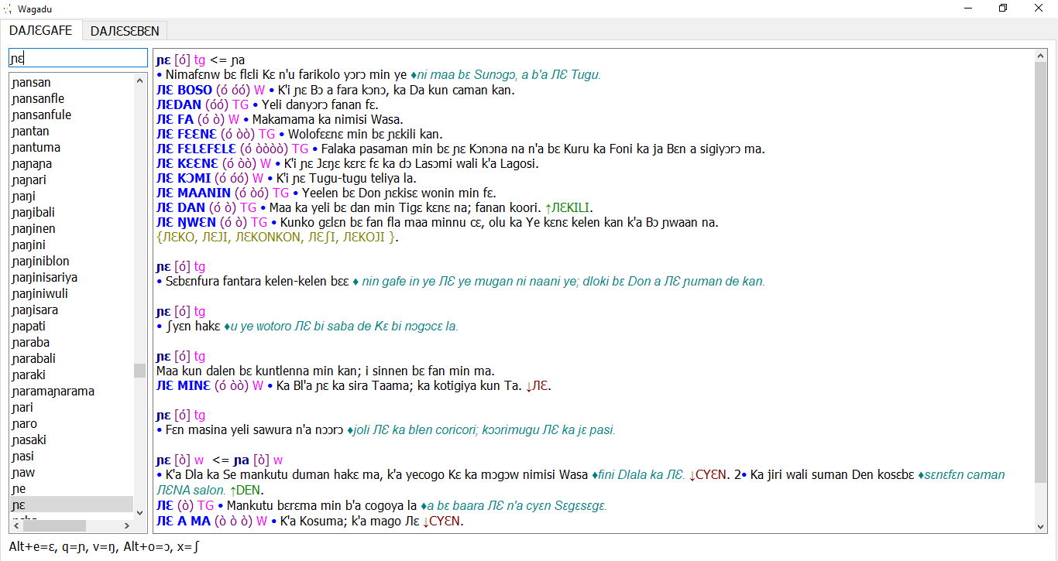This screenshot has width=1058, height=561.
Task: Click the ƝƐ MAANIN headword
Action: tap(194, 193)
